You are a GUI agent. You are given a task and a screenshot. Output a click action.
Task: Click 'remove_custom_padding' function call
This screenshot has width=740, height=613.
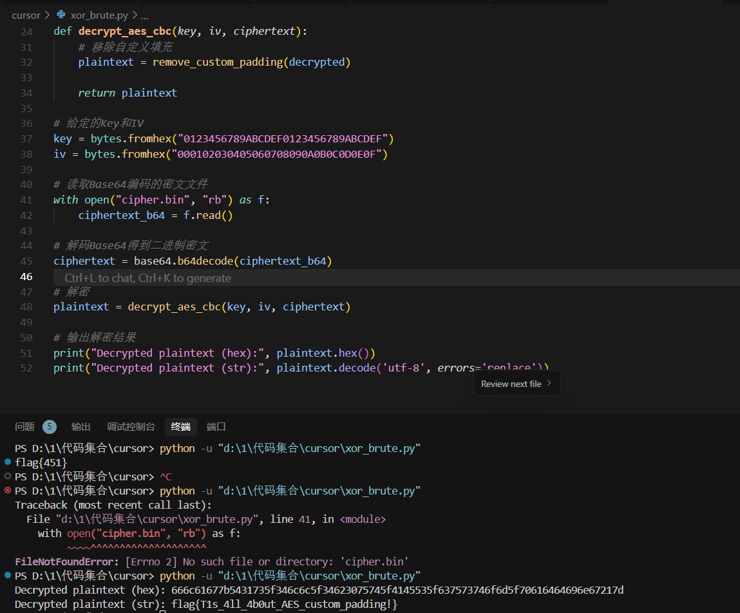[218, 62]
